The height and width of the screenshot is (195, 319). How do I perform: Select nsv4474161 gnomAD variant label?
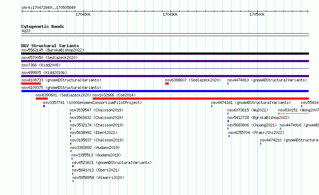251,102
